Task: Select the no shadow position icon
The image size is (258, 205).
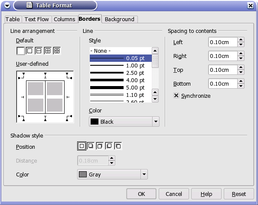Action: (82, 146)
